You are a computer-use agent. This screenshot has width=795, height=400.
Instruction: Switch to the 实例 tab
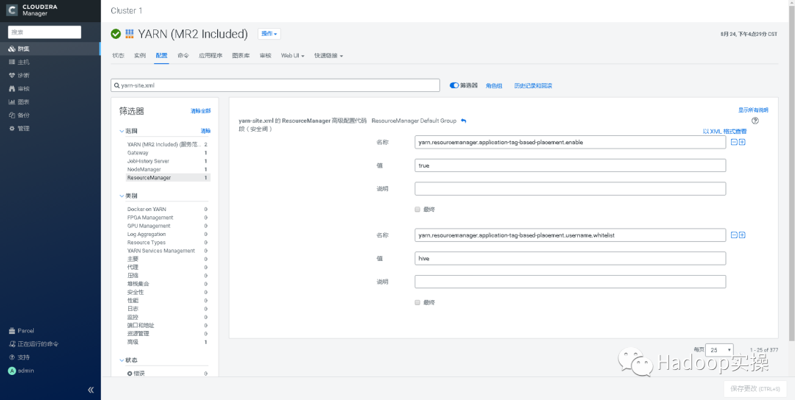[x=140, y=56]
